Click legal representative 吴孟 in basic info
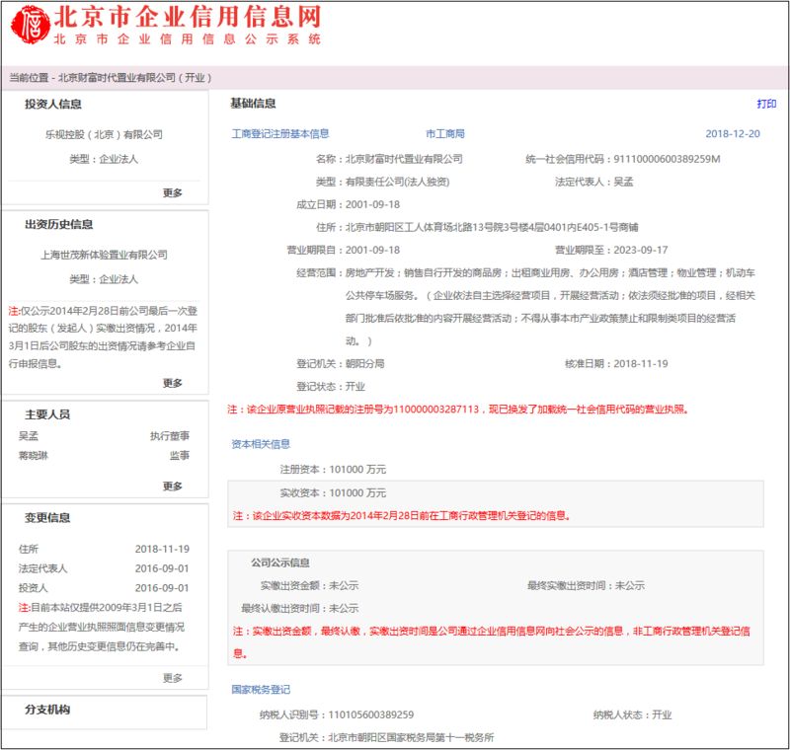Image resolution: width=790 pixels, height=750 pixels. pos(623,182)
